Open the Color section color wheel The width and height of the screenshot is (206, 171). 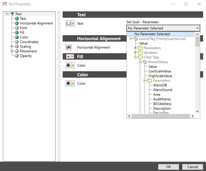[x=68, y=83]
